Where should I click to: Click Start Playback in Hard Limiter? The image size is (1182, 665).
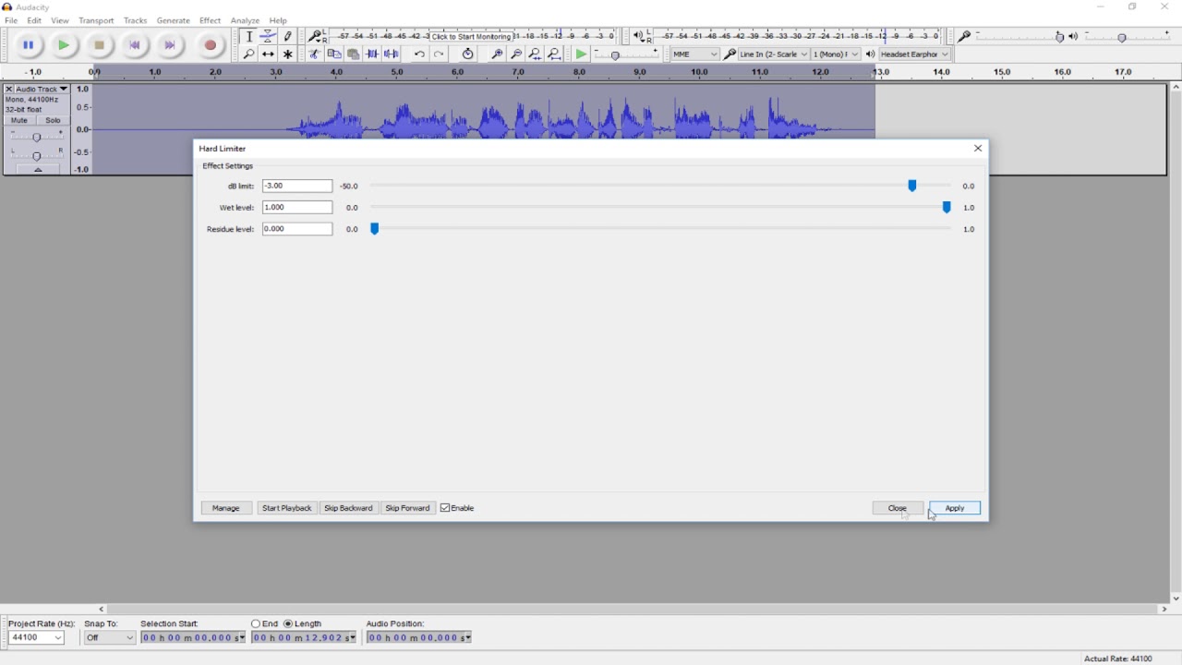[287, 508]
